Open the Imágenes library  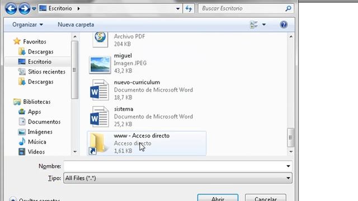pos(40,132)
